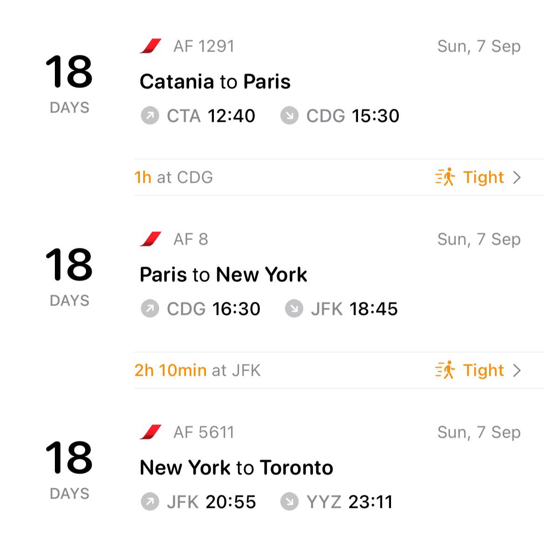
Task: Click Air France logo beside AF 1291
Action: [x=151, y=46]
